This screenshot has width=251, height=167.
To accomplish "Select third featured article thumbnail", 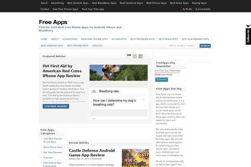I will coord(141,56).
